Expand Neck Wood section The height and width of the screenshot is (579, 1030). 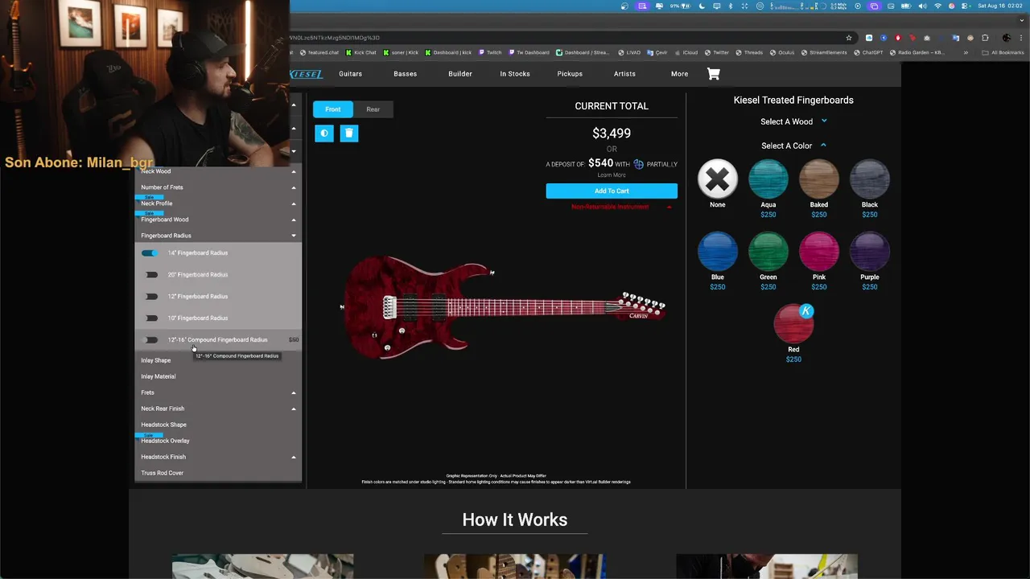[218, 171]
